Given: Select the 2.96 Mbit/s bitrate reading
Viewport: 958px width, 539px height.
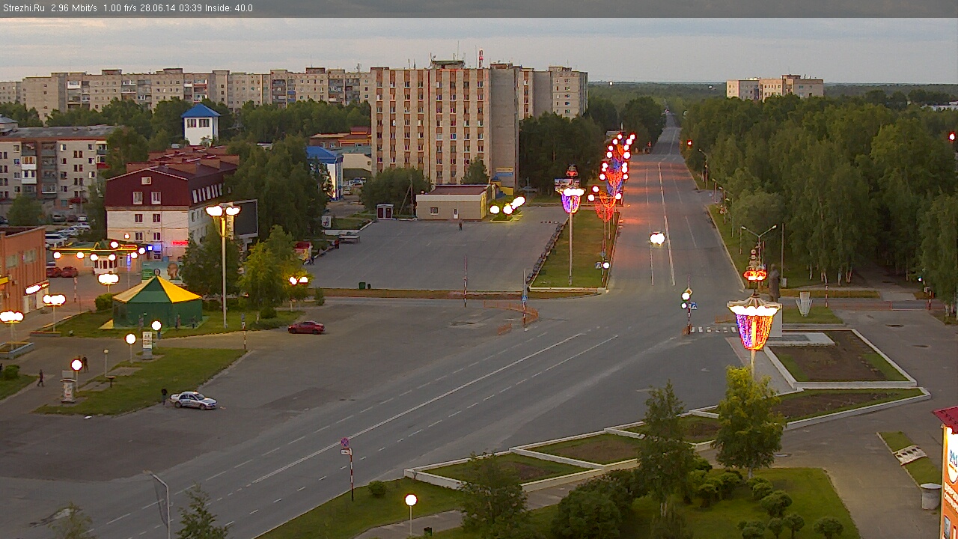Looking at the screenshot, I should (75, 8).
